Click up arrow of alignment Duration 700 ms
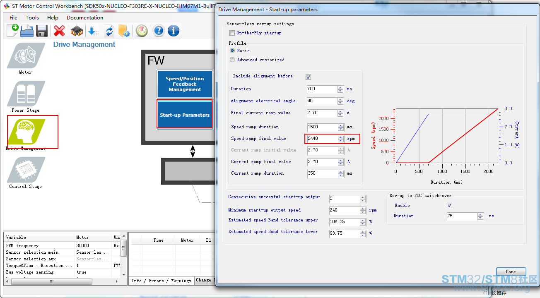 [x=340, y=87]
